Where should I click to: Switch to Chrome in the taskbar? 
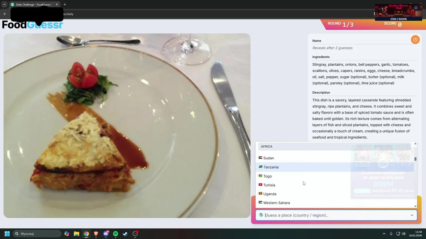(x=86, y=234)
